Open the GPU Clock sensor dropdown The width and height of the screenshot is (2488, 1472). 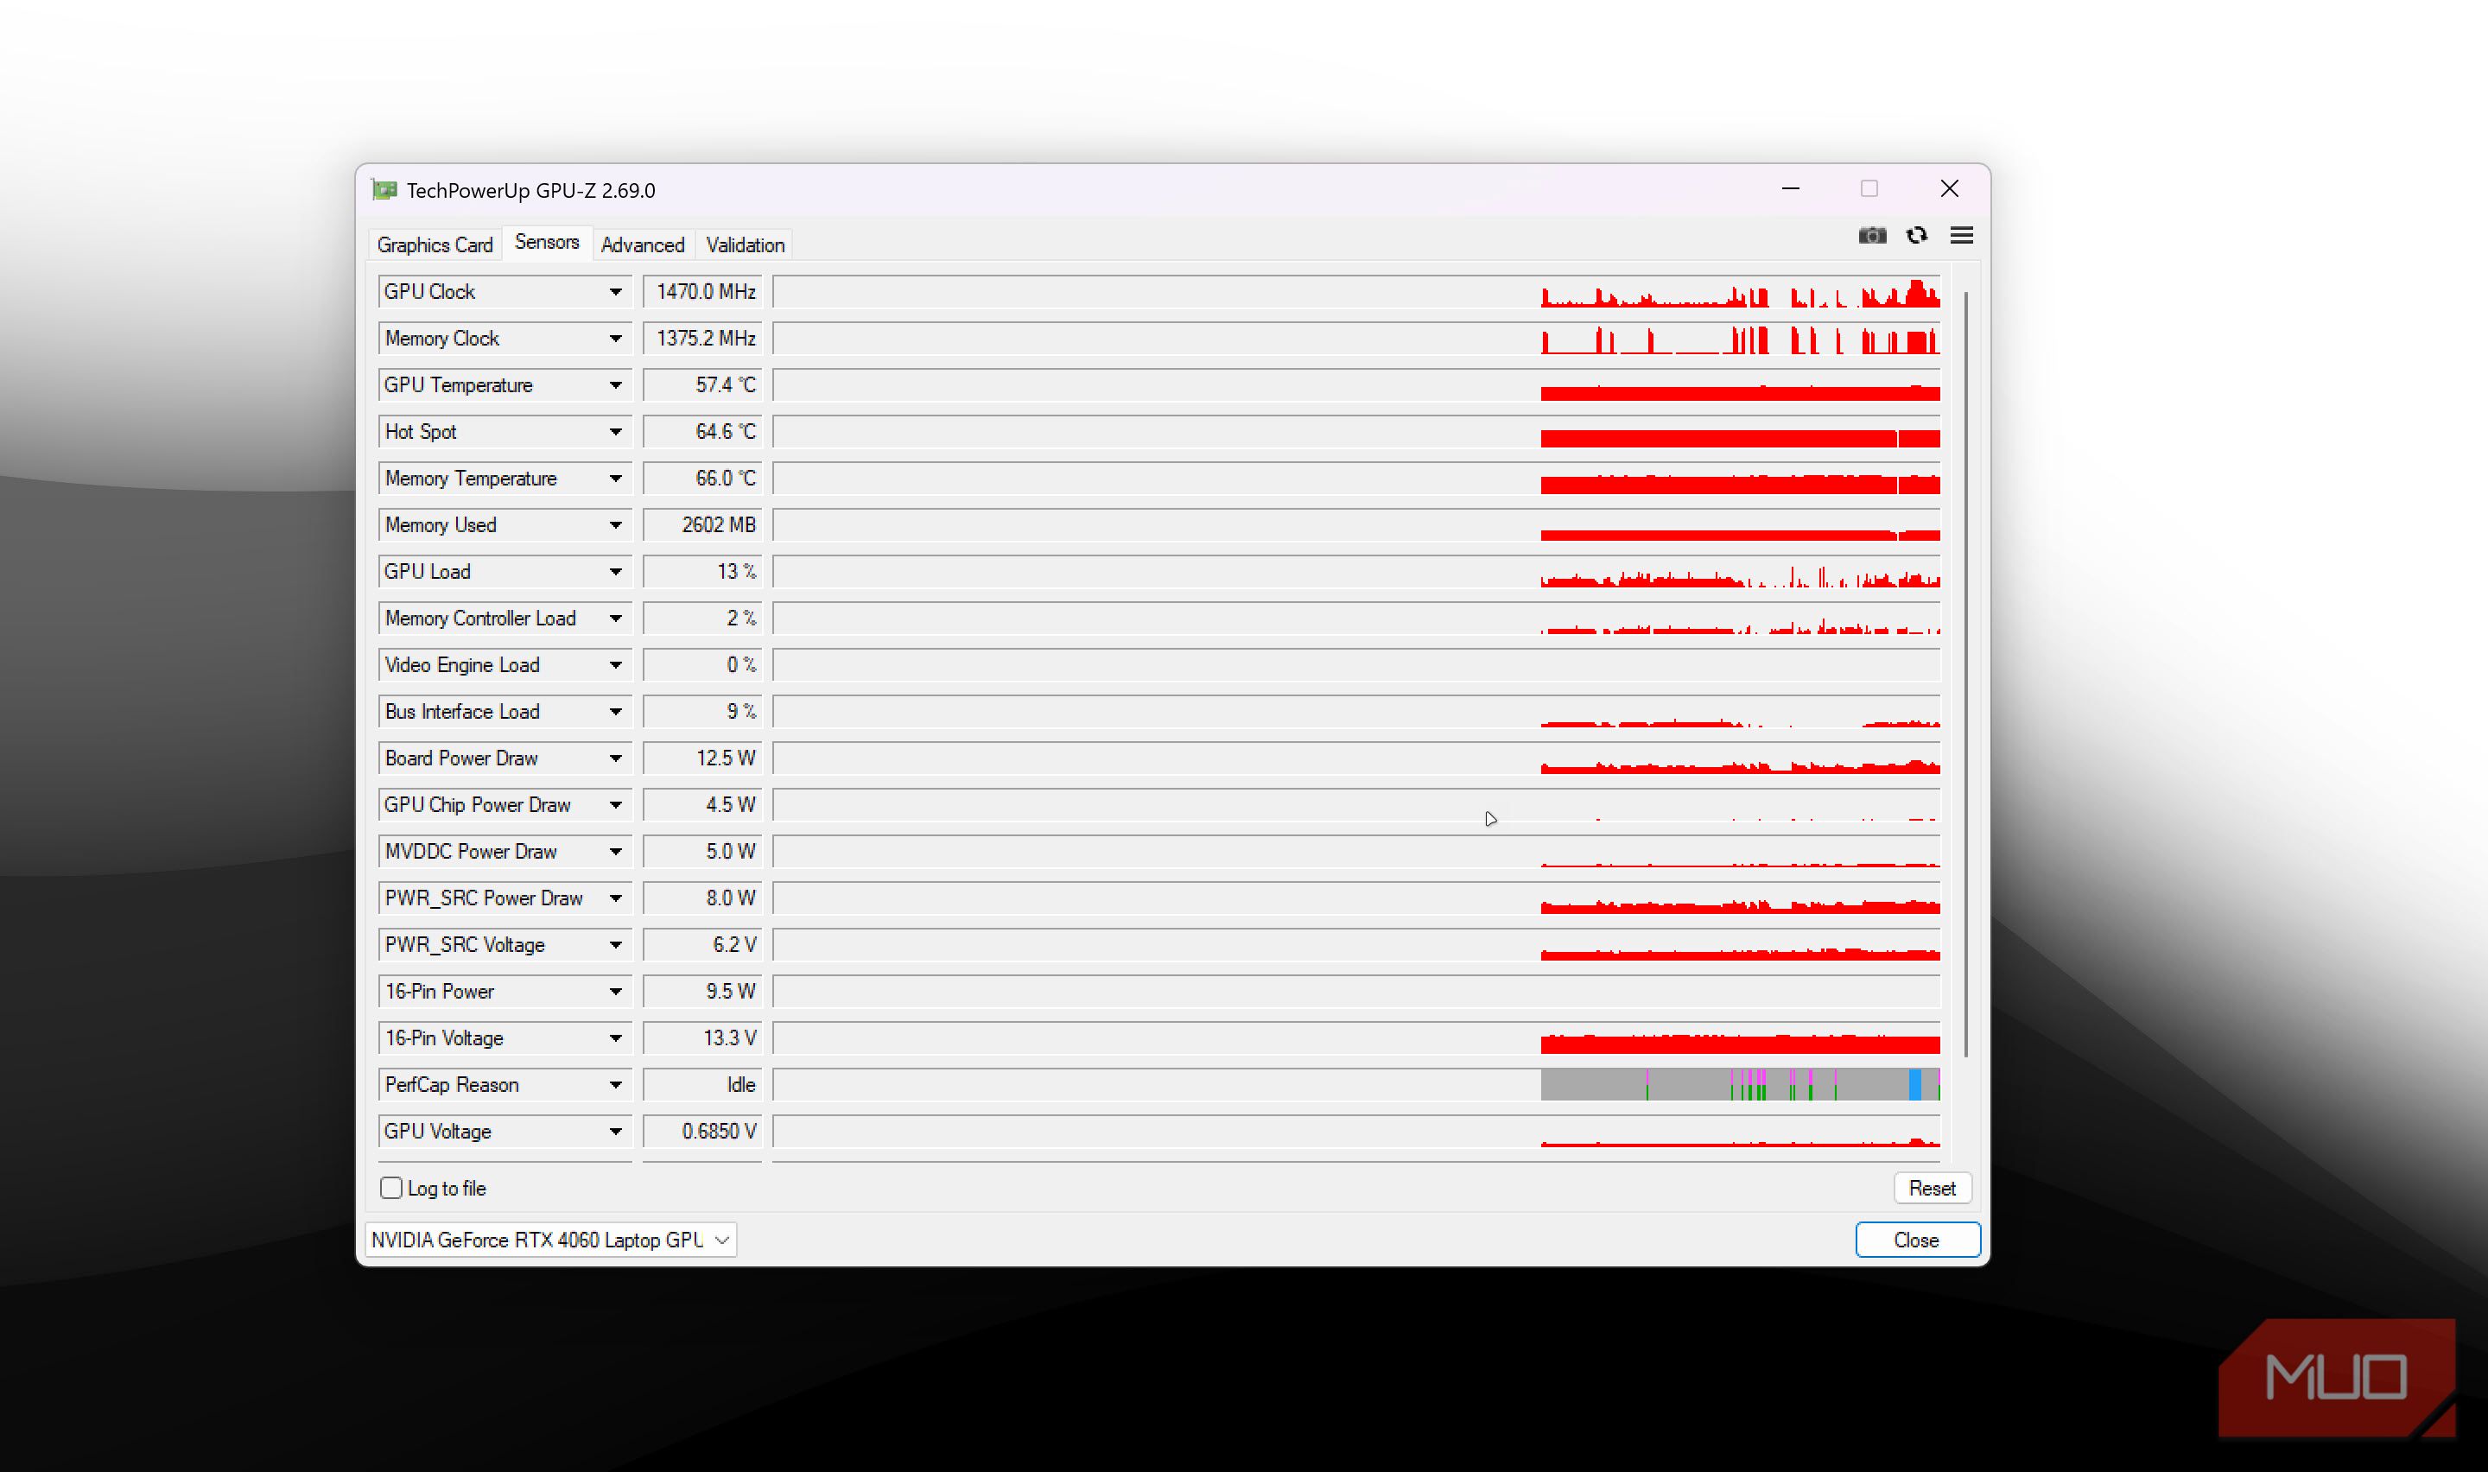pos(615,292)
